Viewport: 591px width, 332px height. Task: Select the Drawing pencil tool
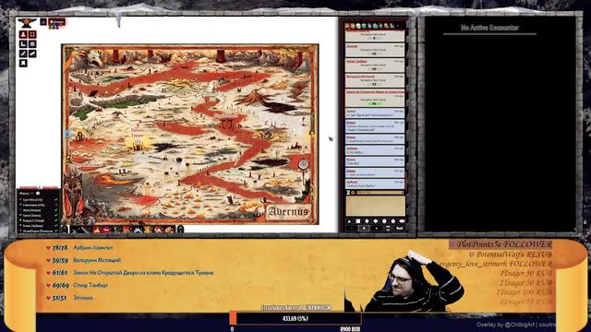tap(23, 53)
